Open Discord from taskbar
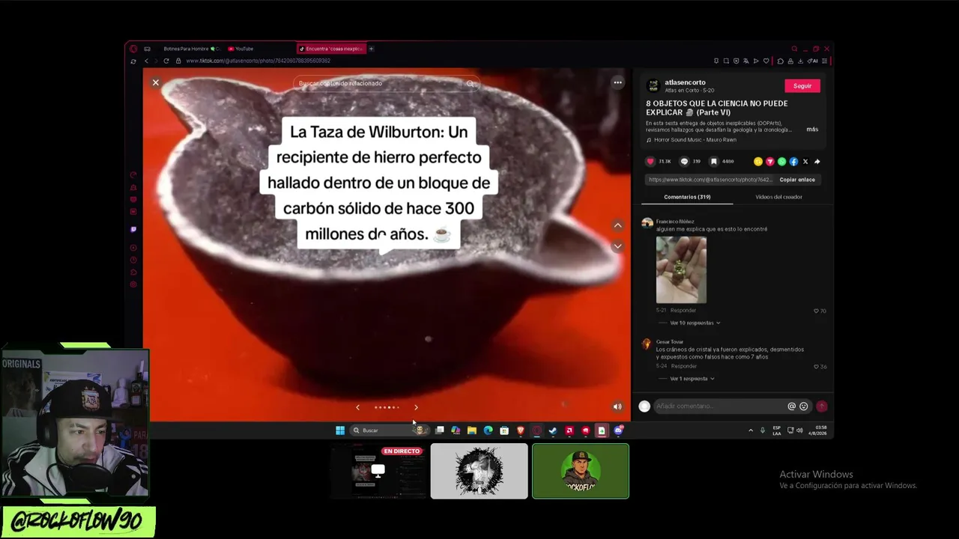 (618, 430)
